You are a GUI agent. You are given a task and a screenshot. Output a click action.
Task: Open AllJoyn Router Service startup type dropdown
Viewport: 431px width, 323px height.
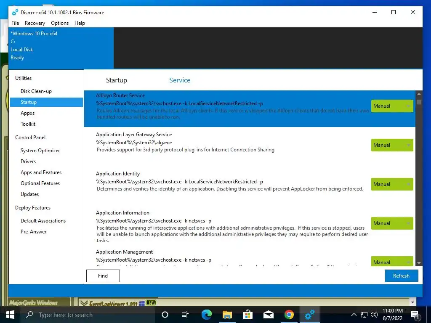pos(392,106)
